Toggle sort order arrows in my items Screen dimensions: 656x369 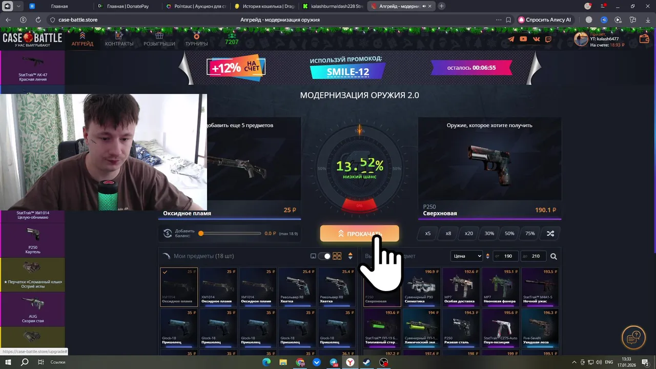click(x=351, y=256)
